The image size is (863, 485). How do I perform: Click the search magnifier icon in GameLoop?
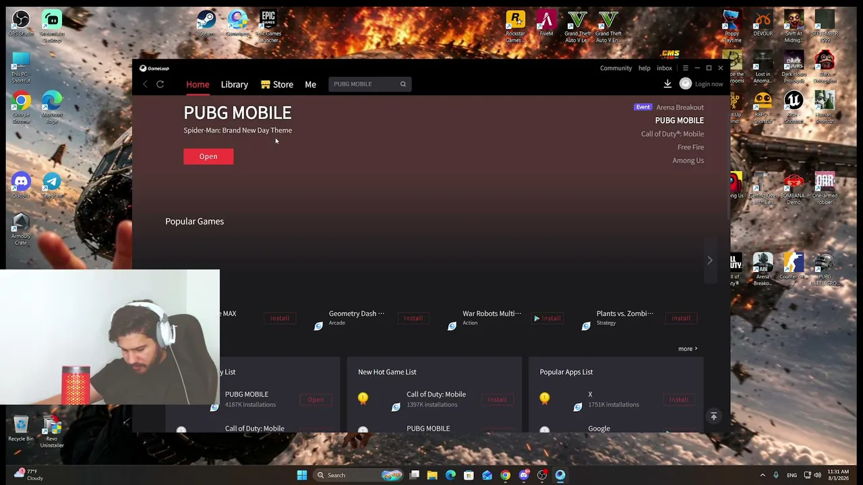(x=403, y=84)
